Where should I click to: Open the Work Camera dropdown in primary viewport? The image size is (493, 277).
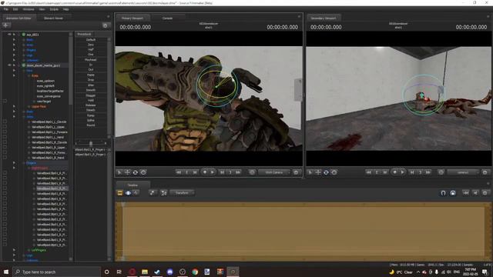coord(274,172)
